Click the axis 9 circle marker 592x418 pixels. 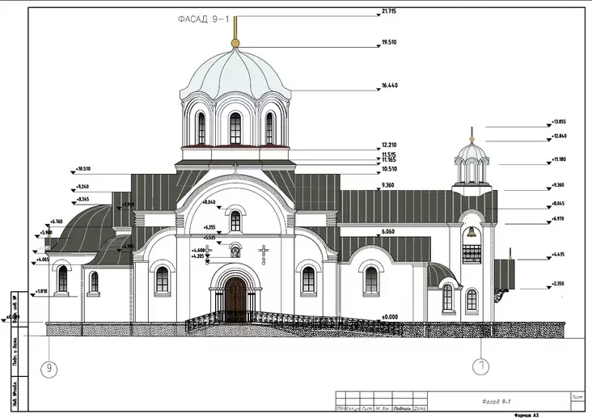coord(49,369)
